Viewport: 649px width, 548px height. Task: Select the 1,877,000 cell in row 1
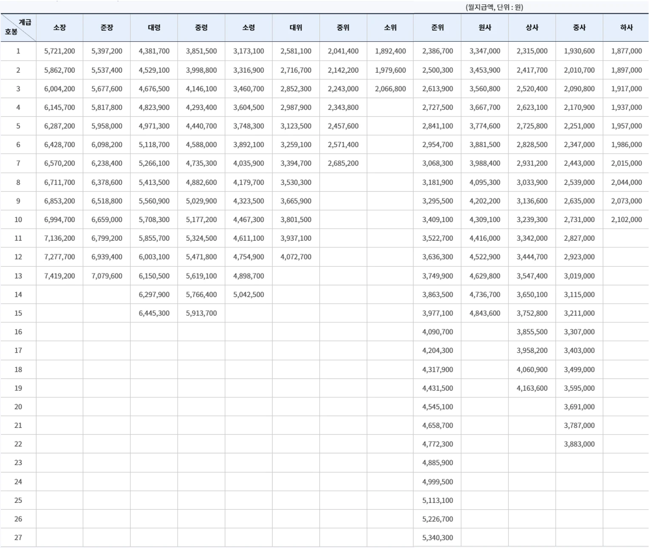point(626,51)
